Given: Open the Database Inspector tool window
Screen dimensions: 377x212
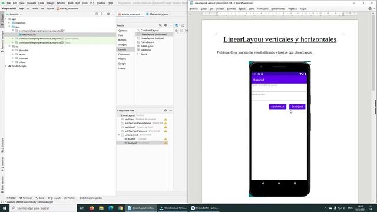Looking at the screenshot, I should click(x=91, y=198).
